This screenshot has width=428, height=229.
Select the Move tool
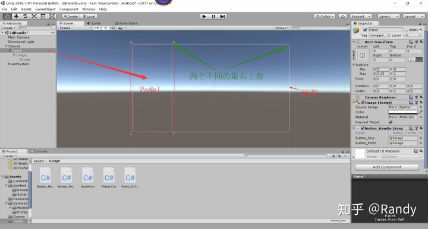pyautogui.click(x=17, y=17)
